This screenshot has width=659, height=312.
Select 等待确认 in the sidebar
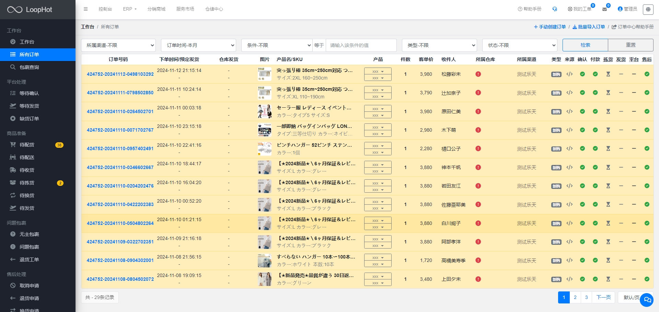pos(29,93)
